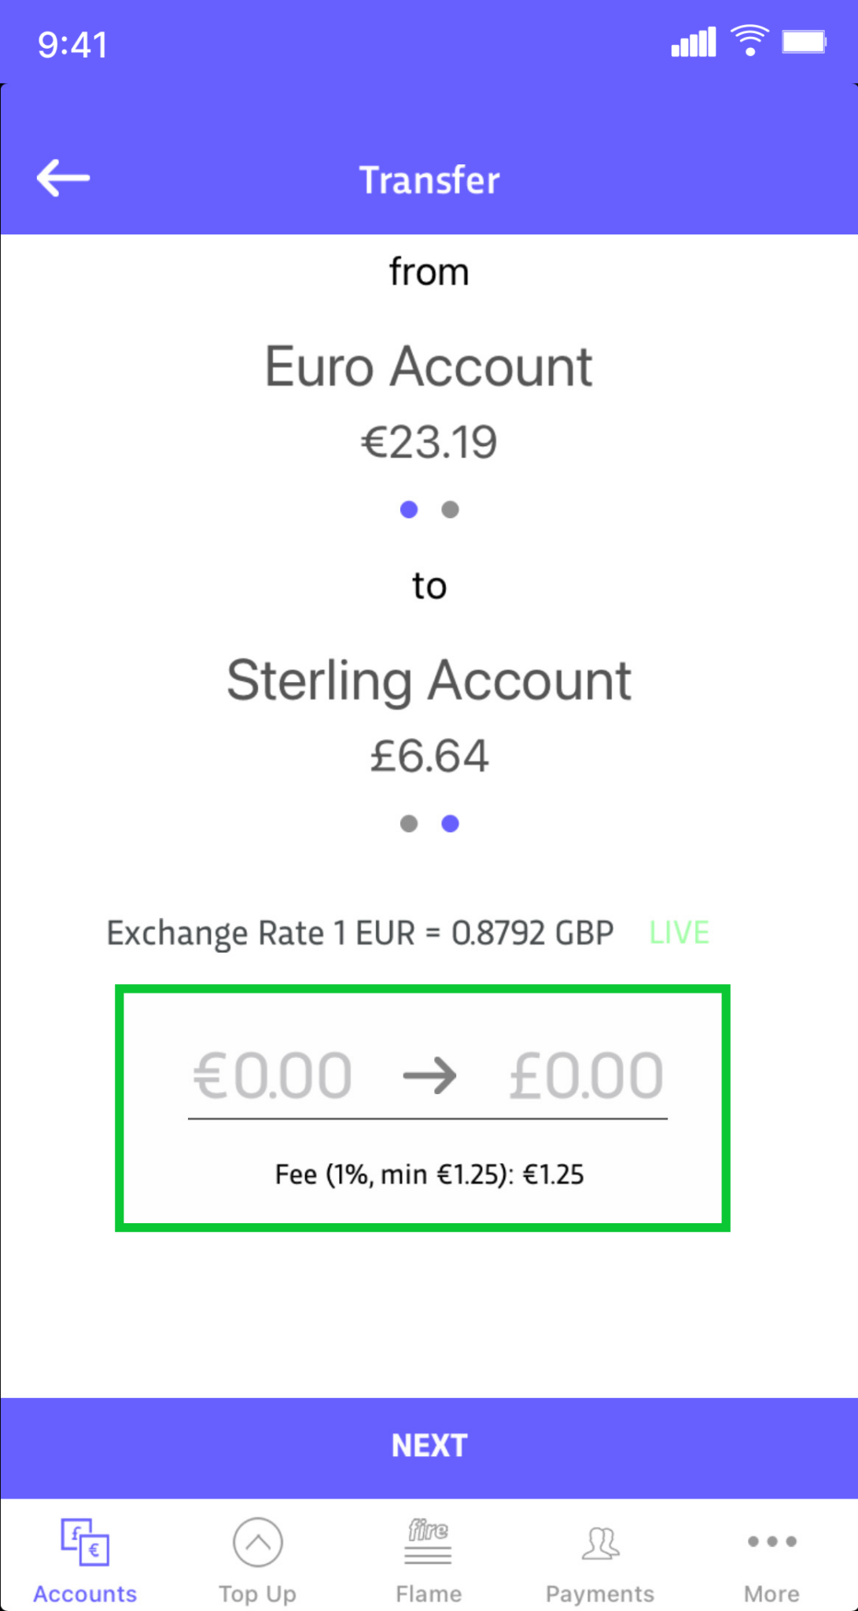Open the Accounts tab icon

click(85, 1542)
